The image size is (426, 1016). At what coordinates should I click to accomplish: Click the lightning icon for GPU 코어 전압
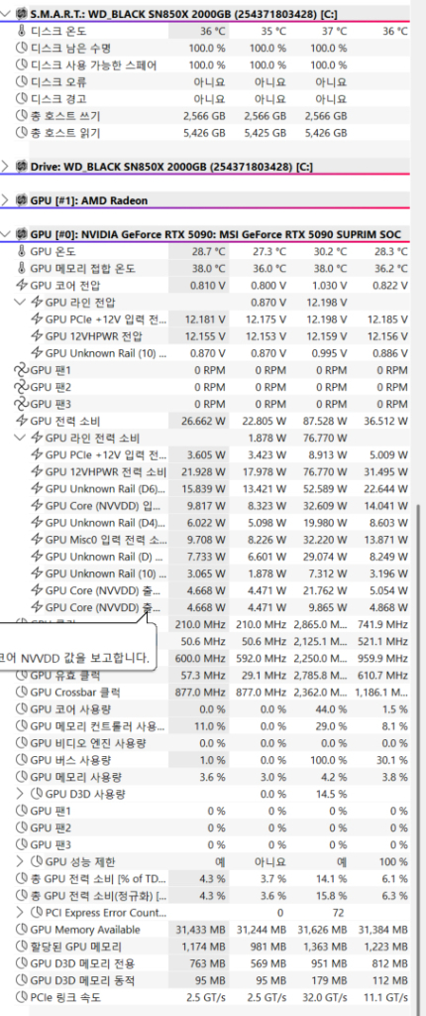click(x=21, y=285)
